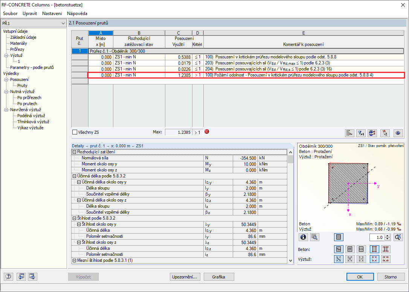The image size is (409, 292).
Task: Show Beton values x.xx icon
Action: coord(361,249)
